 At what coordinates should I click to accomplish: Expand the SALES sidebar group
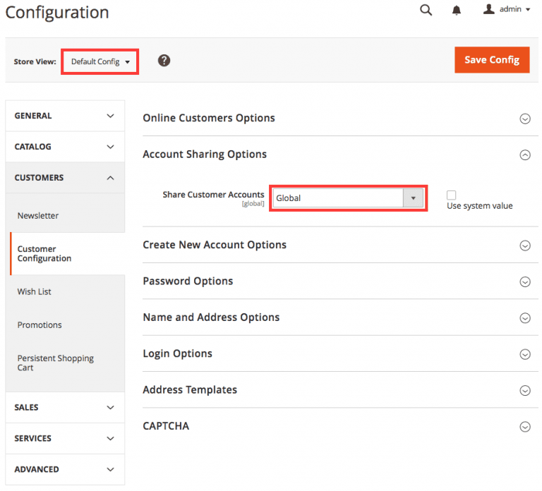click(x=64, y=407)
